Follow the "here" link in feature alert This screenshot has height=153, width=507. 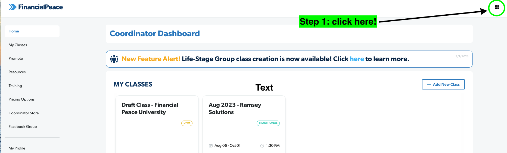[357, 59]
